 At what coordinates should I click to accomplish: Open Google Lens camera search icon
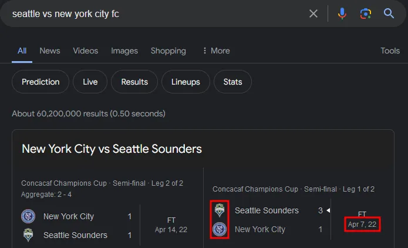[x=365, y=14]
